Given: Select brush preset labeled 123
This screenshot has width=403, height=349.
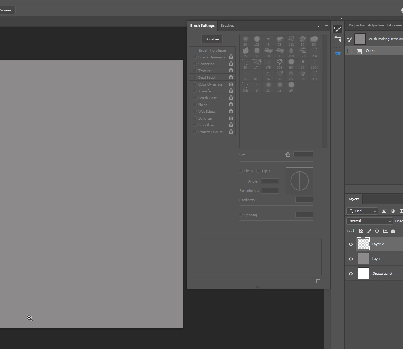Looking at the screenshot, I should [x=257, y=41].
